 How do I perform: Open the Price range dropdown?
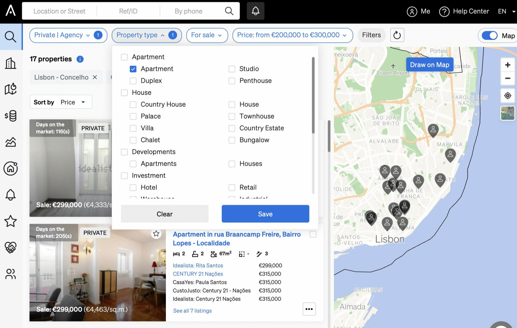292,35
